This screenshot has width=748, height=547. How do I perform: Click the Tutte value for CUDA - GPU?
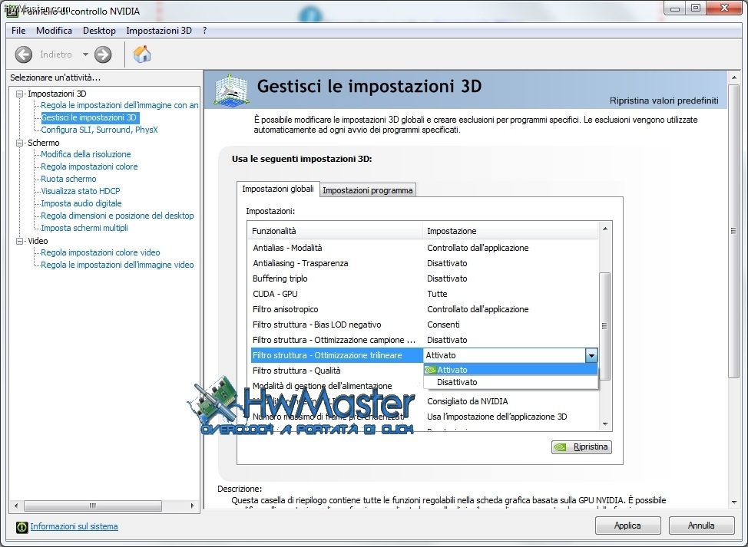(437, 294)
